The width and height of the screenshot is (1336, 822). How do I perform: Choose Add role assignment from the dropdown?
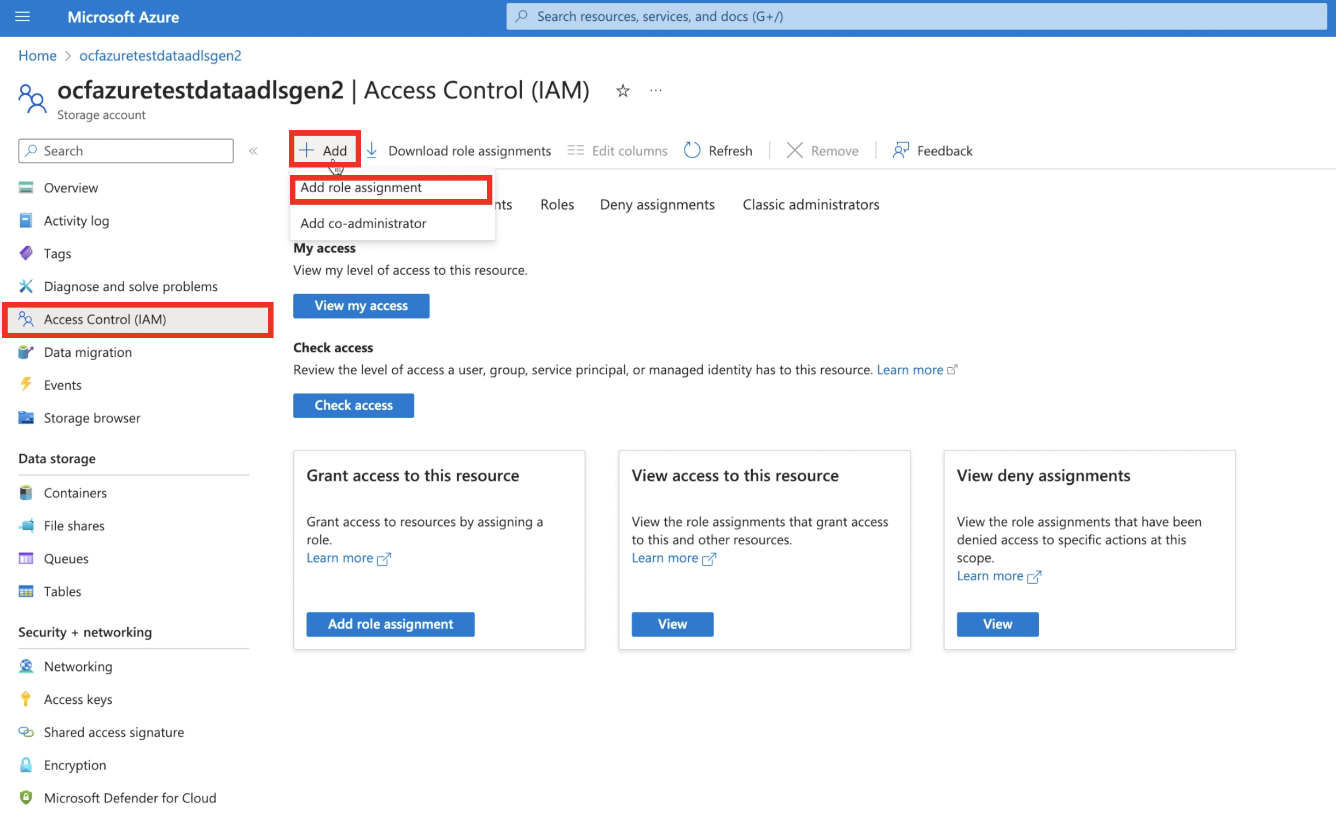(x=392, y=188)
